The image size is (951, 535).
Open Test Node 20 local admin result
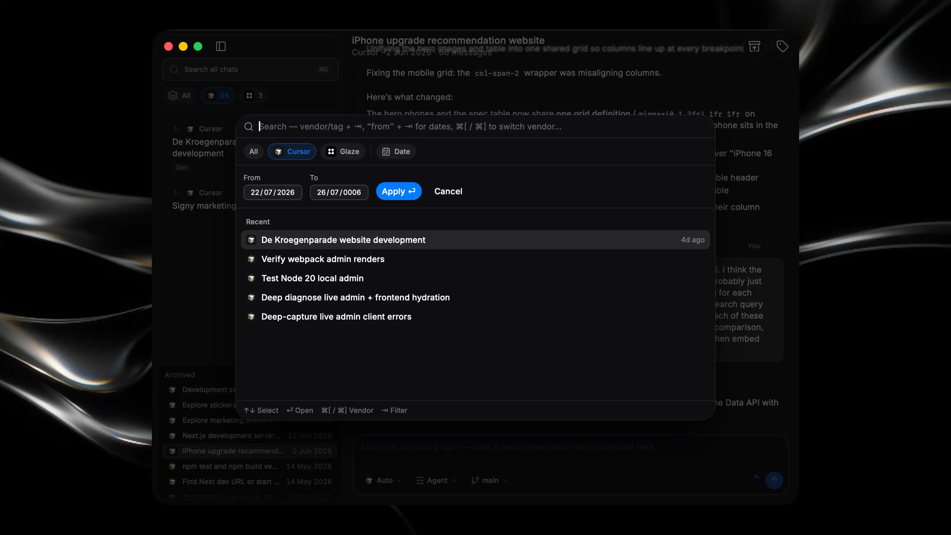(x=475, y=278)
